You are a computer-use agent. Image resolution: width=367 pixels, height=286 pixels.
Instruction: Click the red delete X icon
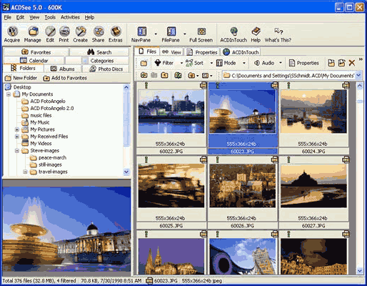pos(352,63)
